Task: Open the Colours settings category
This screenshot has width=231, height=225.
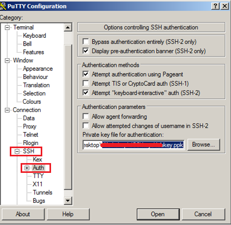Action: coord(32,102)
